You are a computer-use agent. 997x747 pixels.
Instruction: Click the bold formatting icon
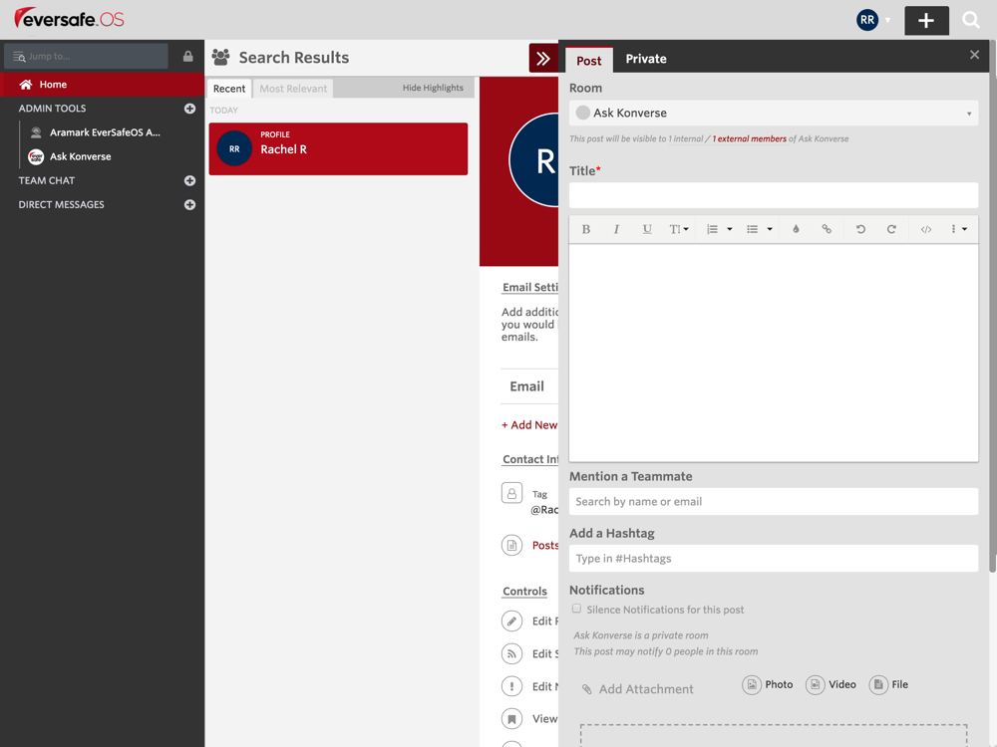point(585,229)
